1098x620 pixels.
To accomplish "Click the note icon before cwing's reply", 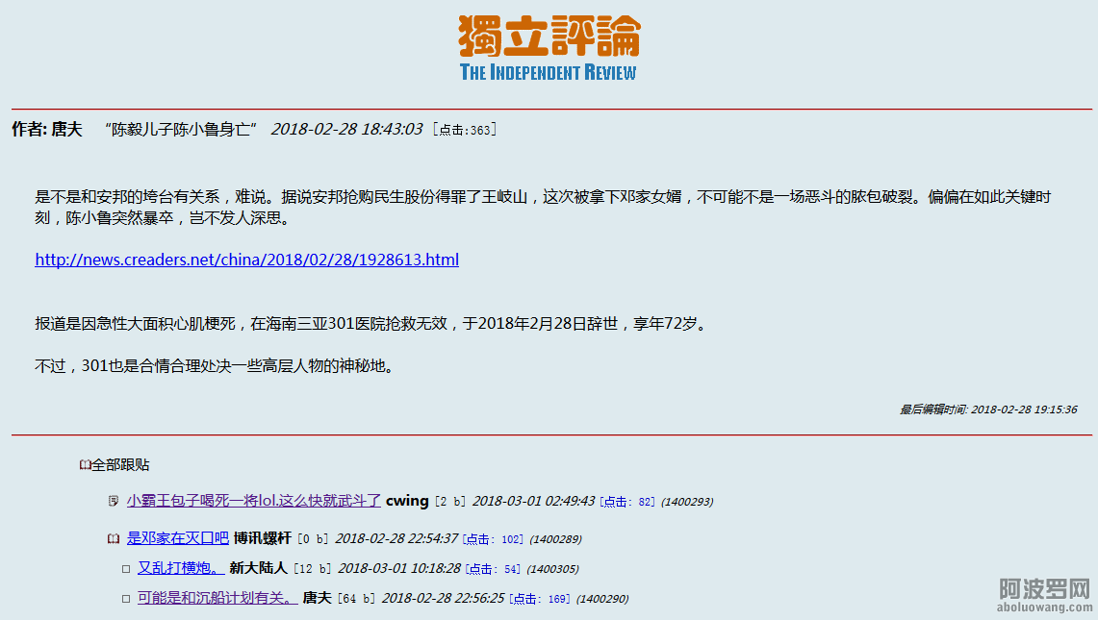I will (114, 501).
